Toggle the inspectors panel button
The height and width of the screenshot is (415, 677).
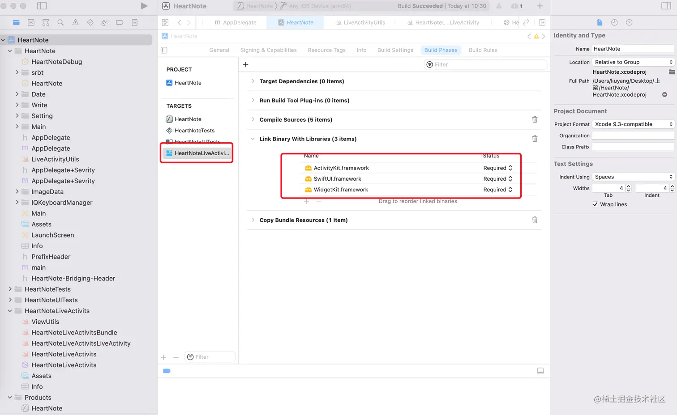(666, 6)
